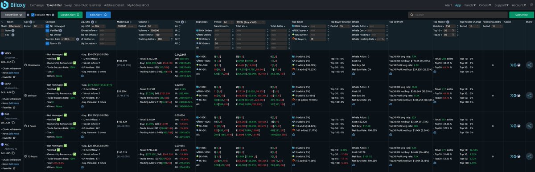Toggle the Exclude MEV checkbox
535x172 pixels.
point(33,15)
